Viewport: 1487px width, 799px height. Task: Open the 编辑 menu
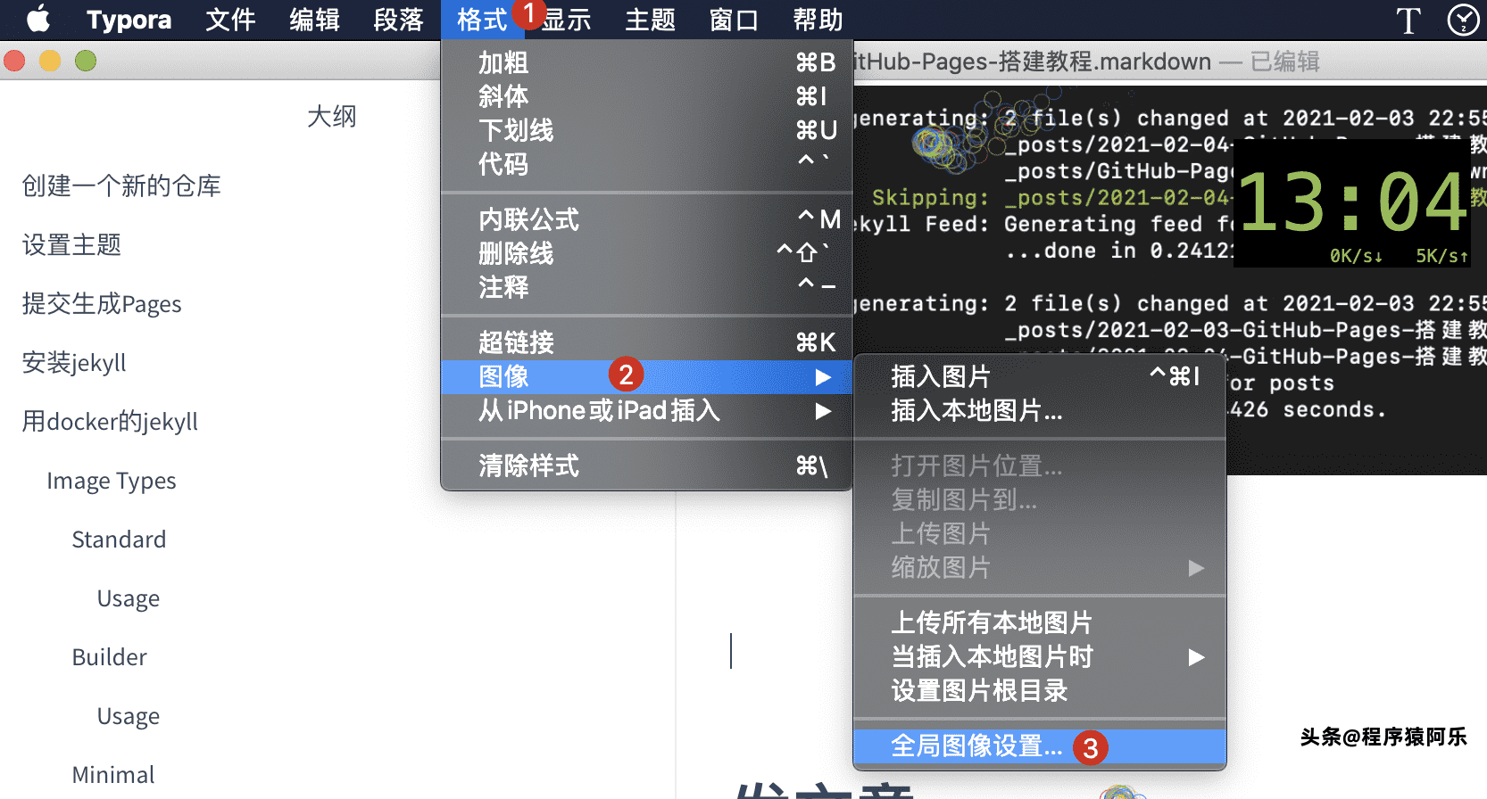click(x=314, y=20)
